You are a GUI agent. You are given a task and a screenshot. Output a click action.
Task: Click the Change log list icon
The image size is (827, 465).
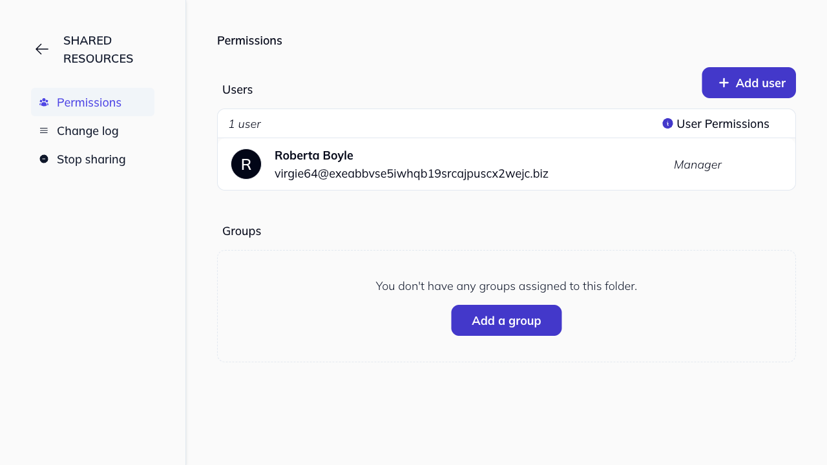pos(44,130)
